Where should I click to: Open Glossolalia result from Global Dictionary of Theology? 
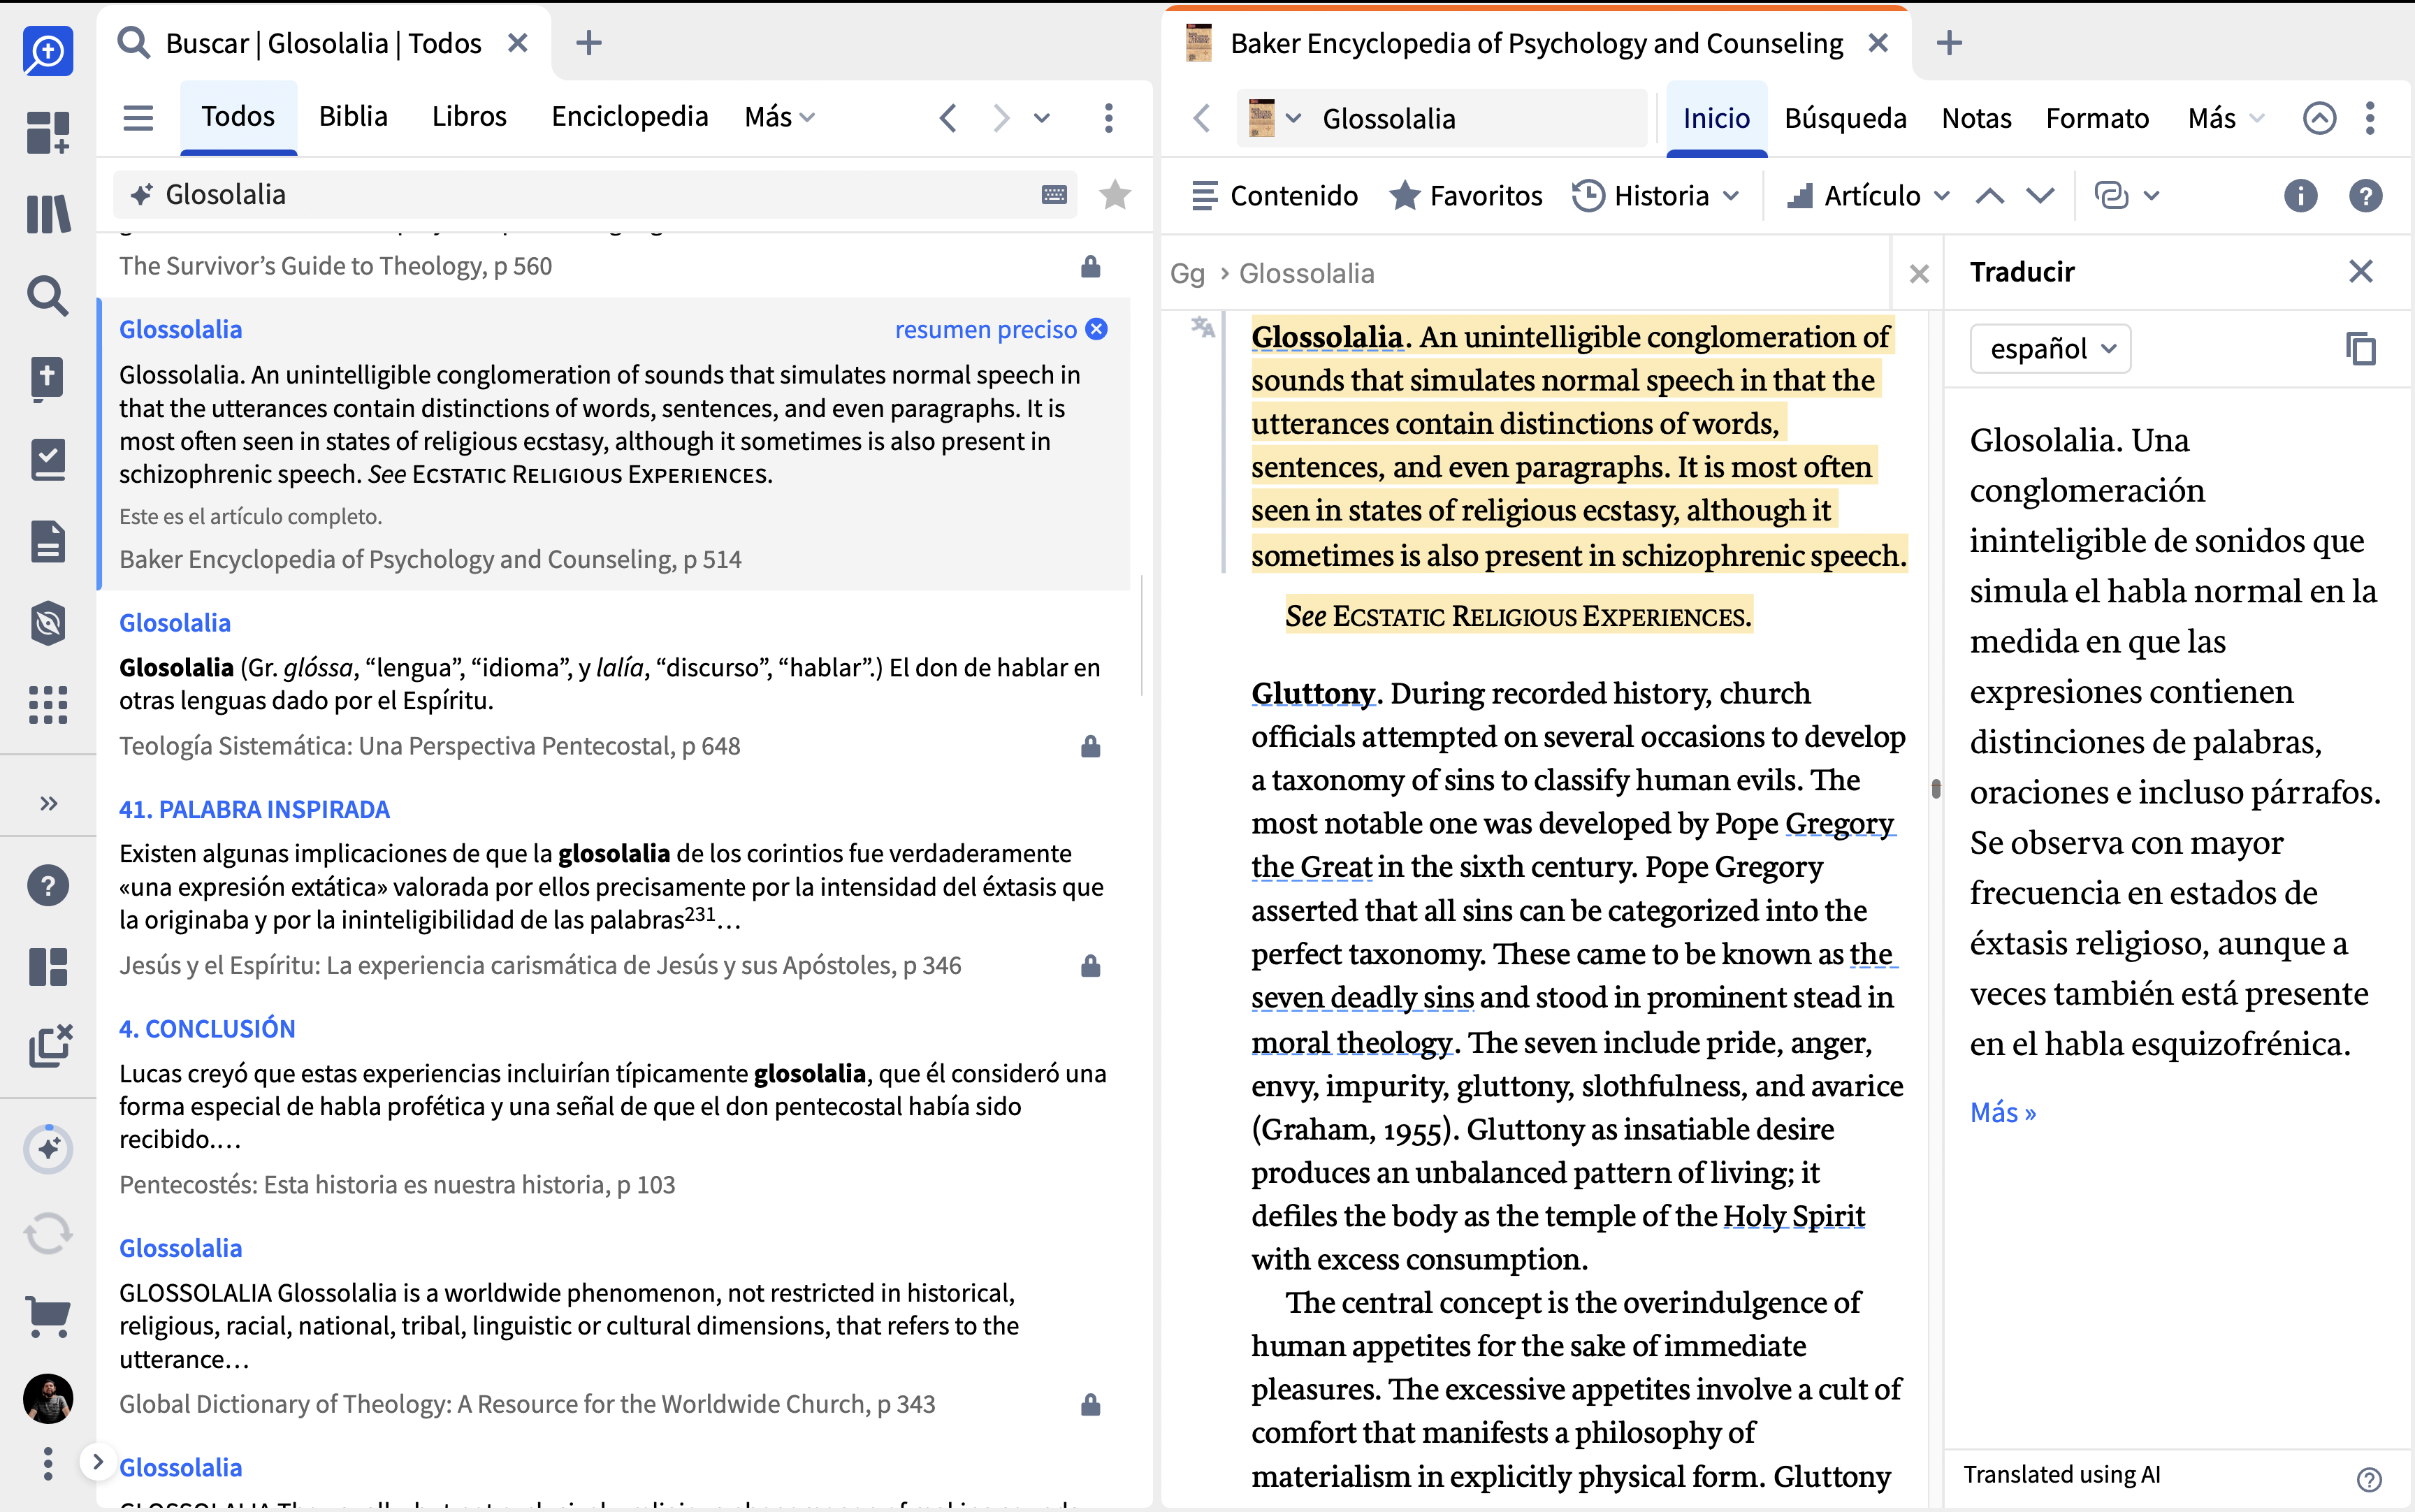point(181,1248)
